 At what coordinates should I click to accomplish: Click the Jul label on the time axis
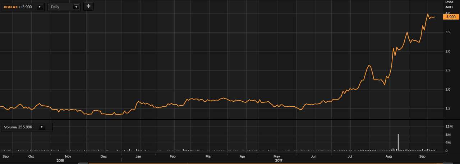350,157
